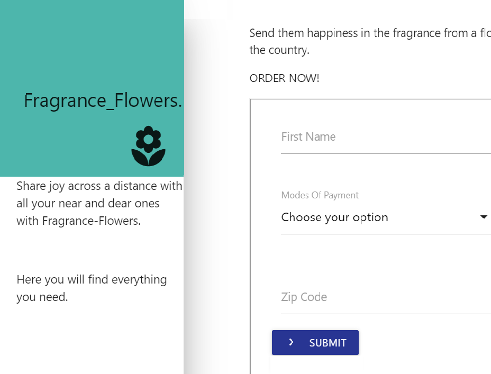
Task: Click the underline beneath First Name field
Action: [x=386, y=153]
